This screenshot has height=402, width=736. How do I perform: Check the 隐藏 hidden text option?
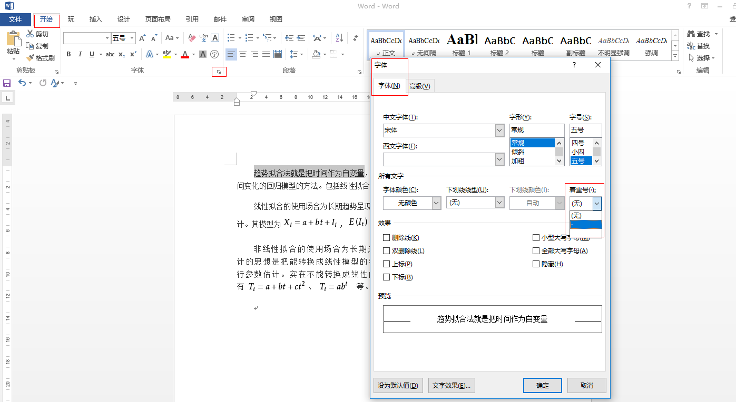point(536,264)
